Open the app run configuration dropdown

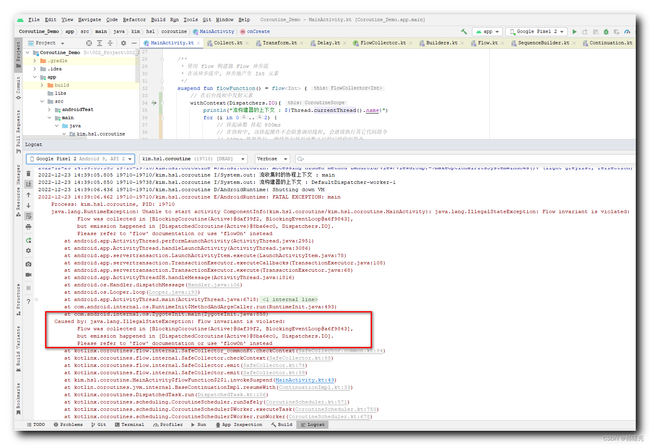[487, 32]
